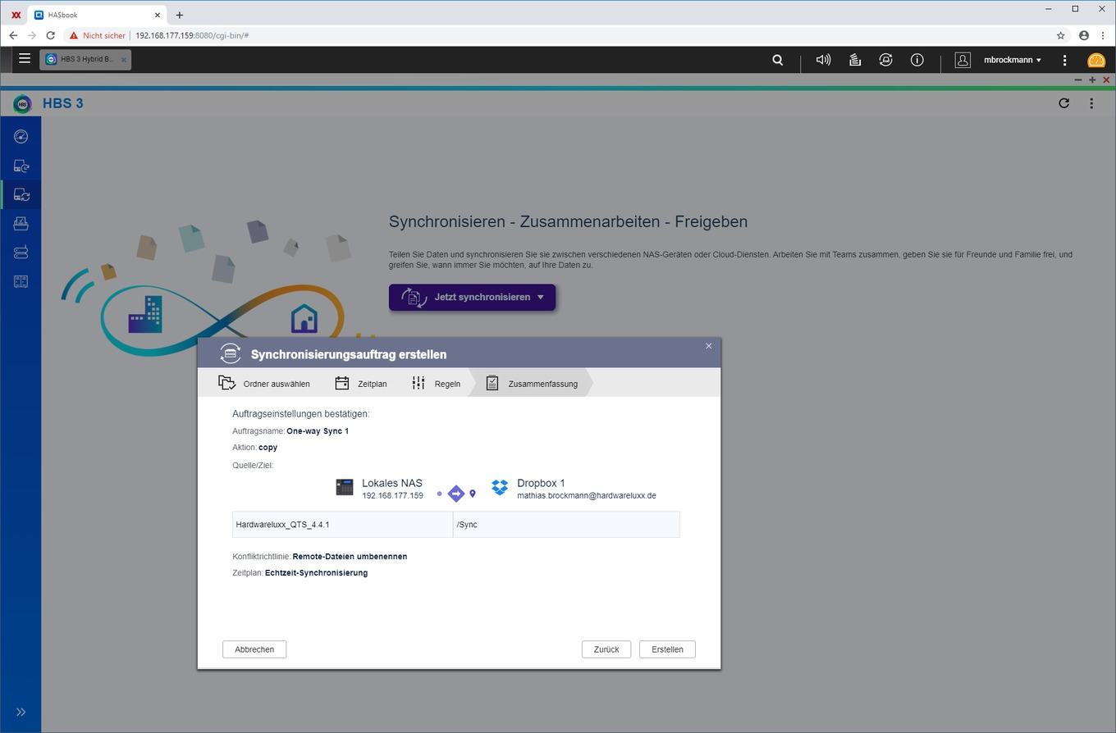The image size is (1116, 733).
Task: Open Storage Spaces sidebar icon
Action: (21, 253)
